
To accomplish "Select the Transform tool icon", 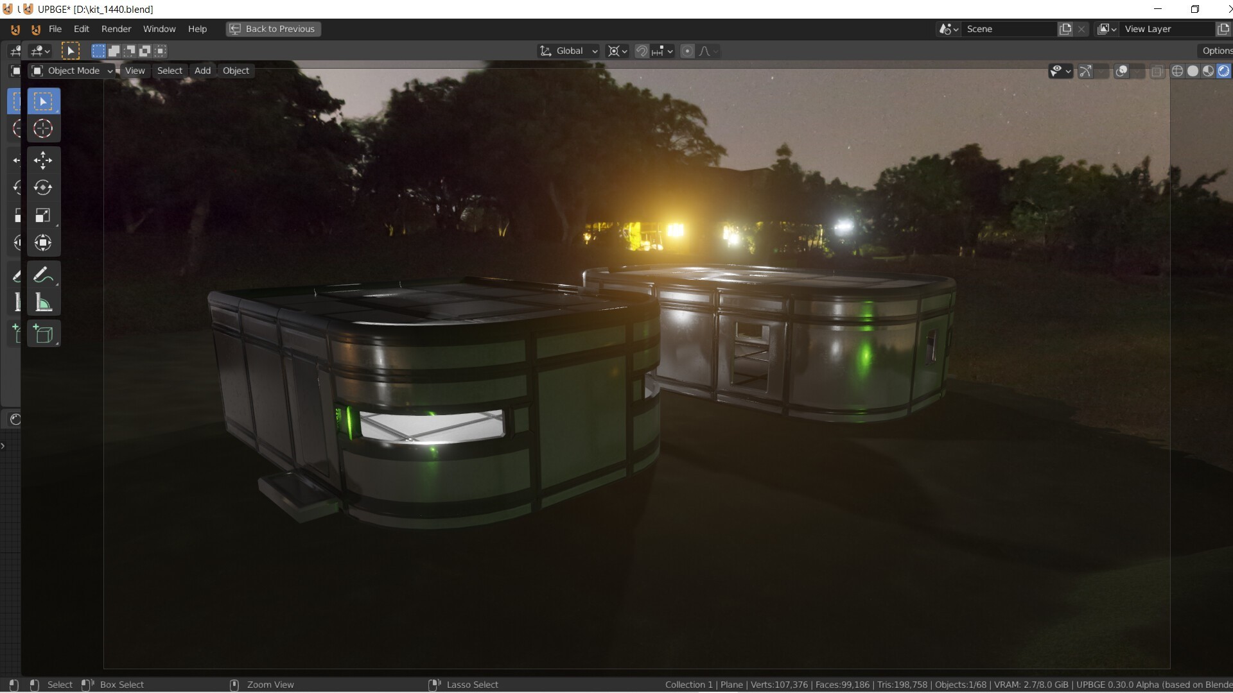I will (42, 243).
